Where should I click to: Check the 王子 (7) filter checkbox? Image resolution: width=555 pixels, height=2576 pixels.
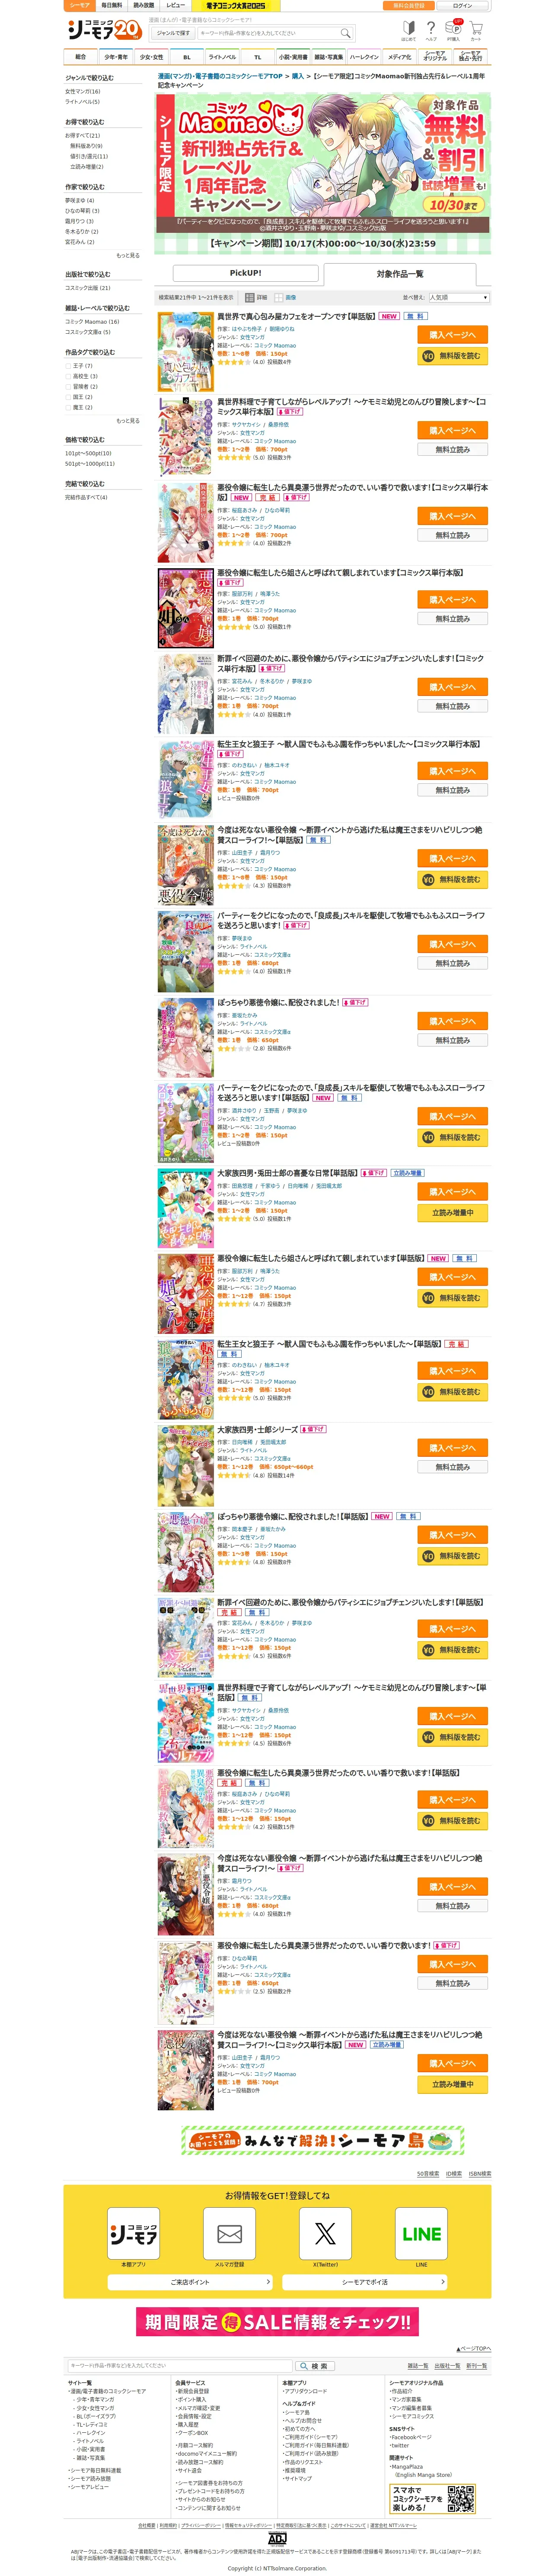[x=69, y=366]
